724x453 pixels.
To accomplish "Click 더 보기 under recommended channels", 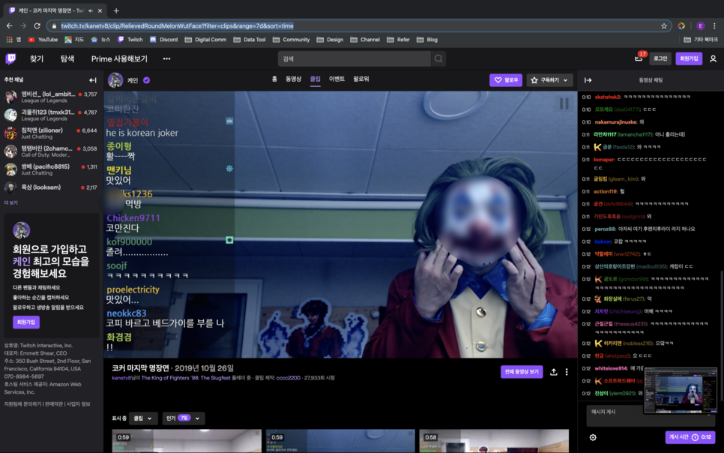I will tap(11, 202).
